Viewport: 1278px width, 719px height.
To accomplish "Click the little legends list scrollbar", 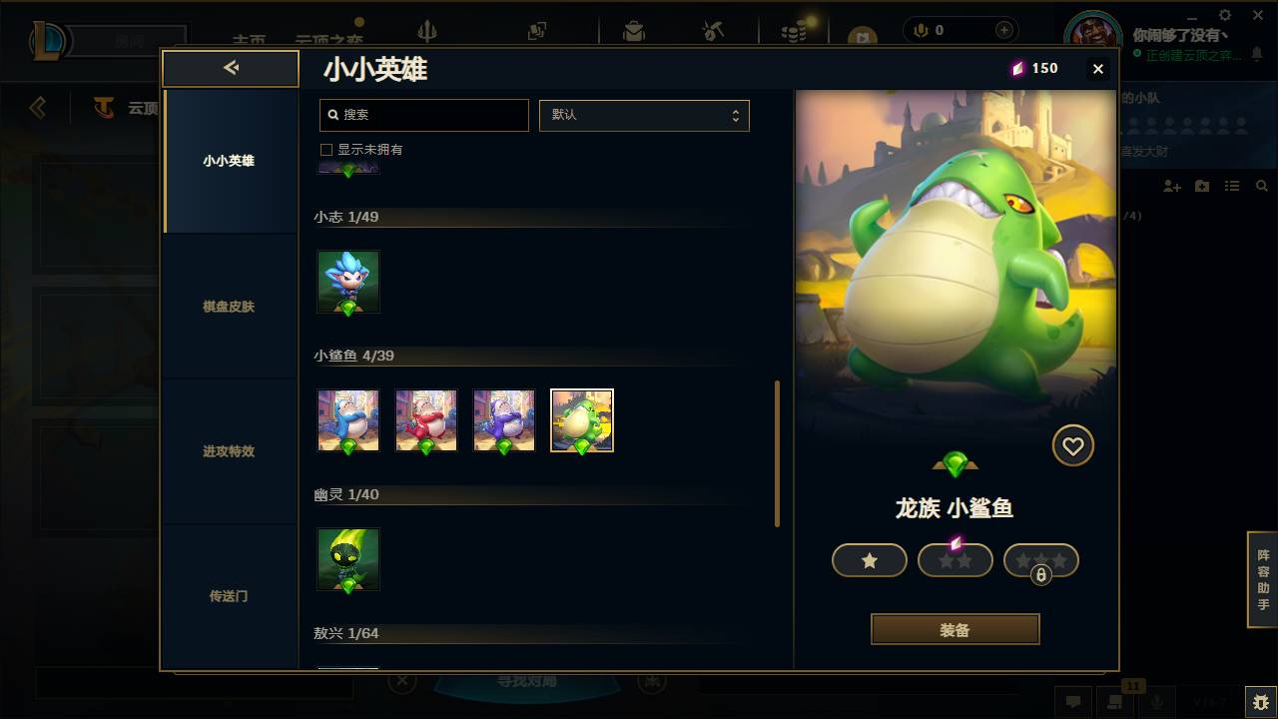I will [777, 453].
